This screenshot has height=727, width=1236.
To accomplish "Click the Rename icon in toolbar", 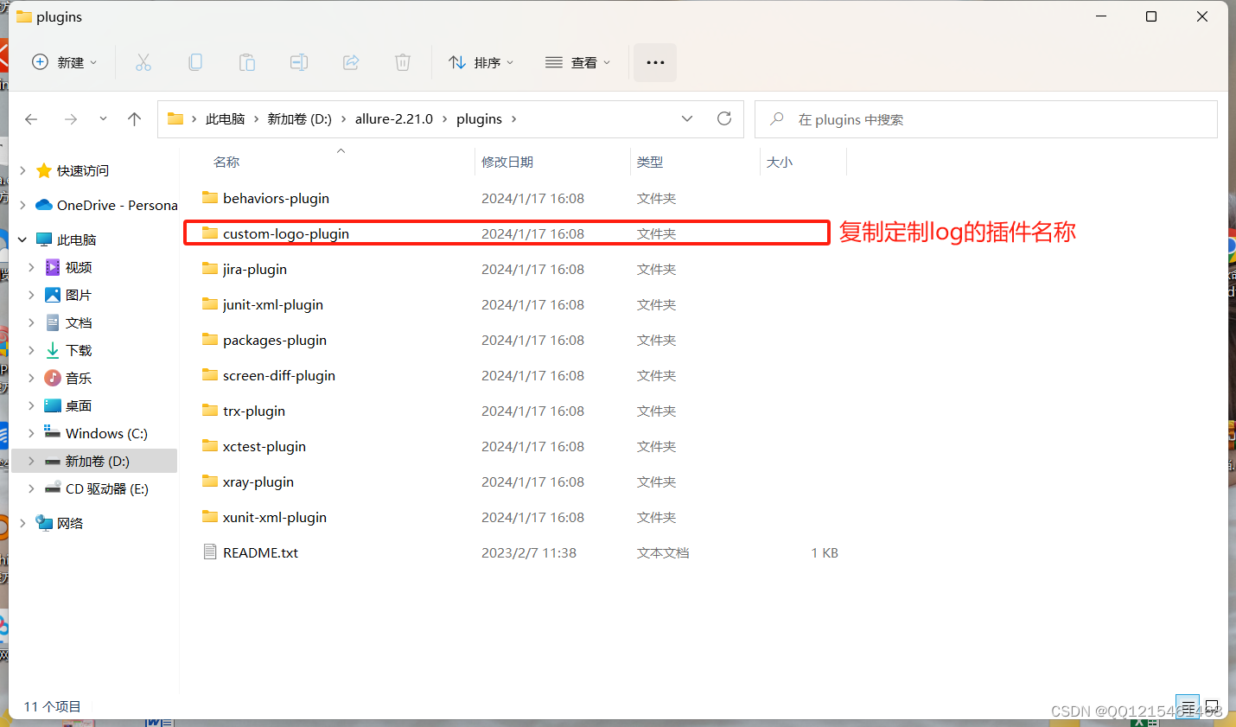I will tap(299, 62).
